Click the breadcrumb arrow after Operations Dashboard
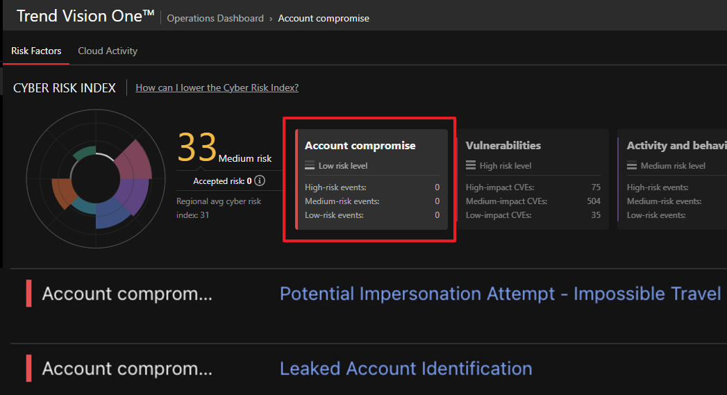This screenshot has height=395, width=727. [x=271, y=19]
